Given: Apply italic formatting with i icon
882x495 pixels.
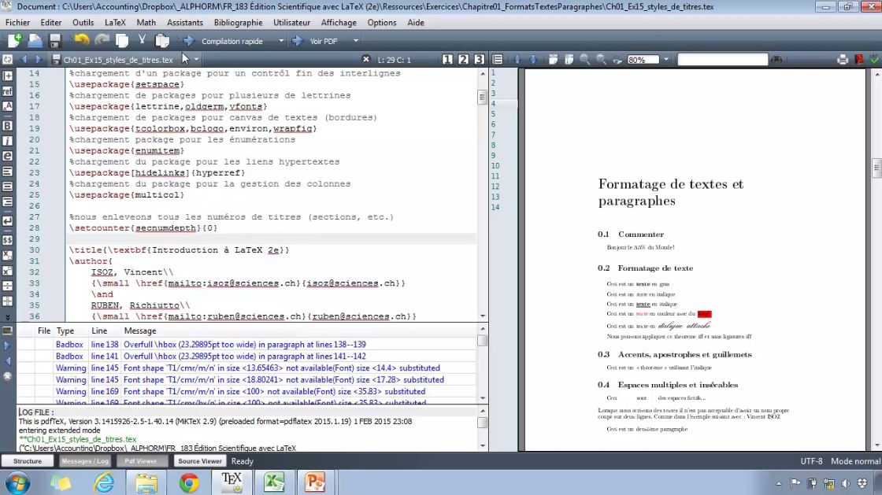Looking at the screenshot, I should pos(7,141).
